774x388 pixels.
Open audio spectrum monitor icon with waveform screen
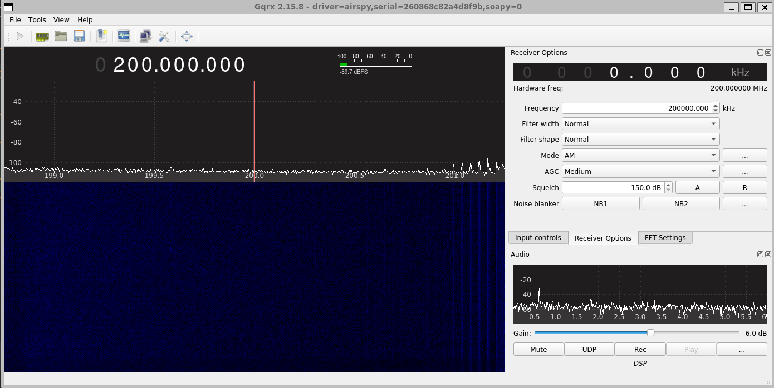124,36
